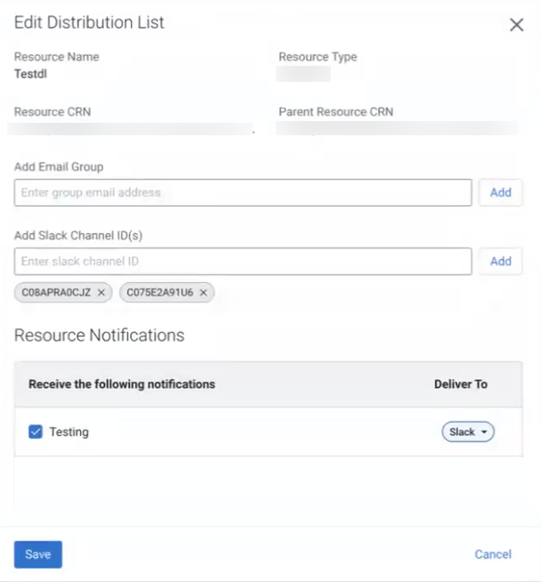
Task: Close the Edit Distribution List dialog
Action: click(x=516, y=25)
